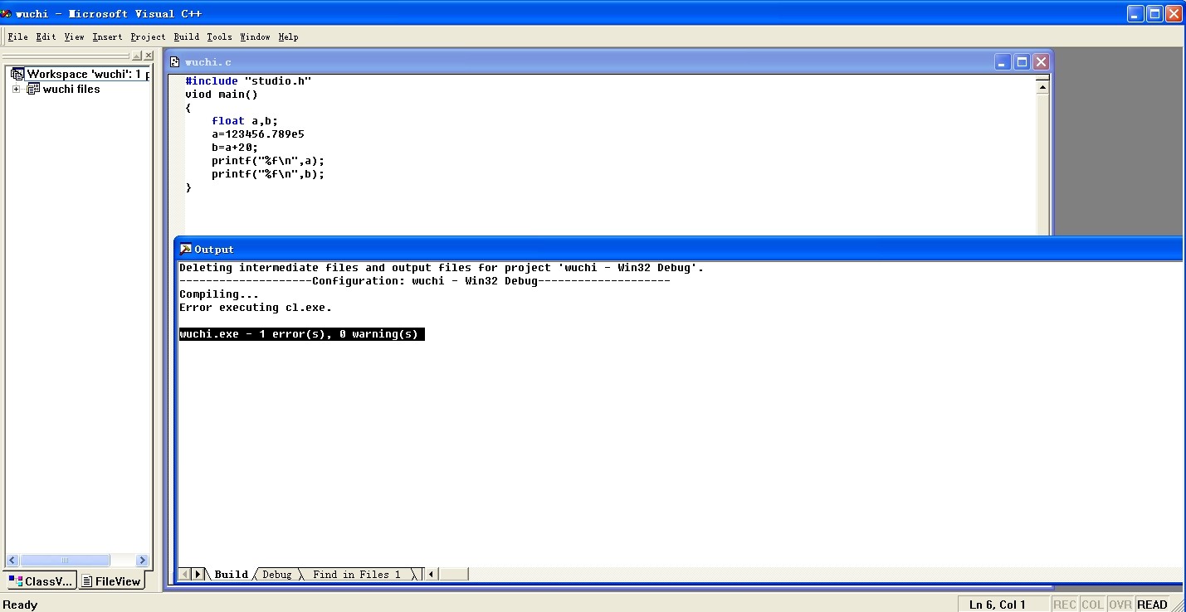Open the Tools menu

[x=219, y=36]
